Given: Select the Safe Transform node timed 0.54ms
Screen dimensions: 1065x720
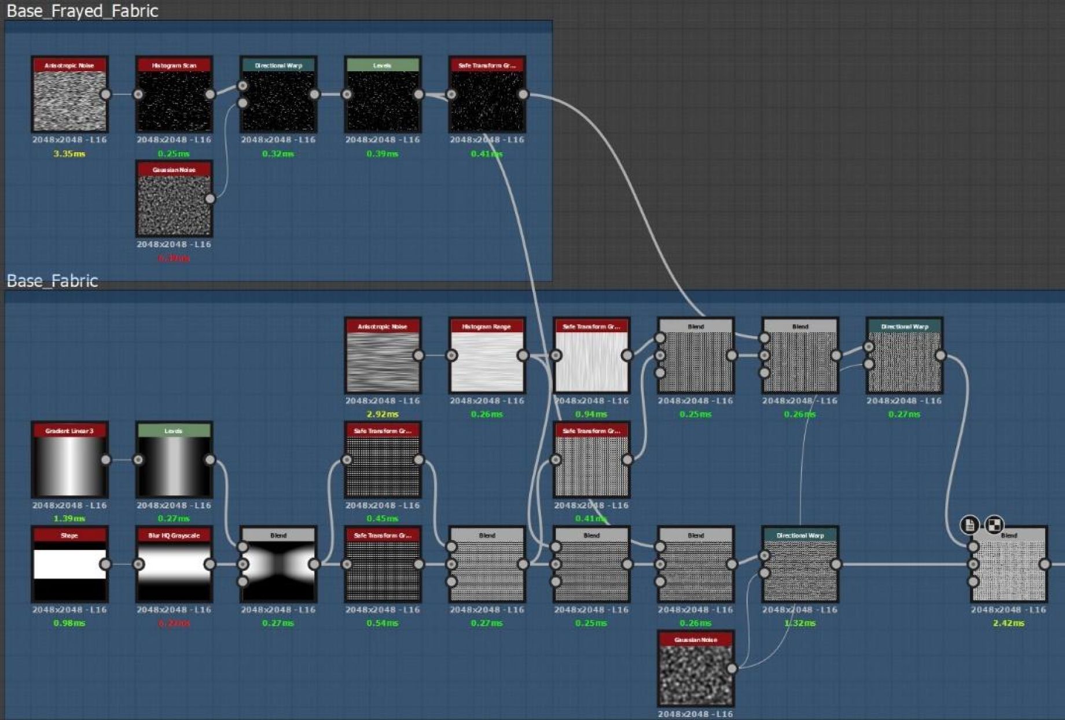Looking at the screenshot, I should (383, 564).
